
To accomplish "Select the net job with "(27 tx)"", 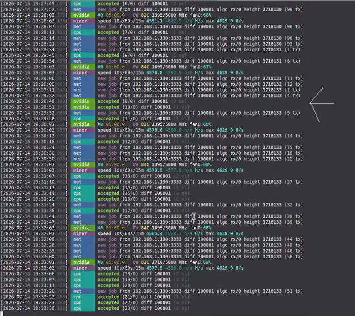I will pos(200,182).
